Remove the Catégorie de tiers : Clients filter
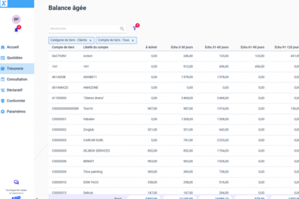The width and height of the screenshot is (299, 199). coord(91,40)
